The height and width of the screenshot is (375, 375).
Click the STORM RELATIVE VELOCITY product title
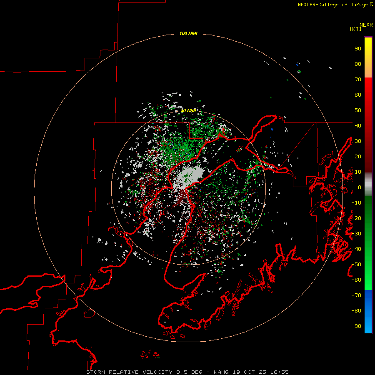[x=129, y=372]
